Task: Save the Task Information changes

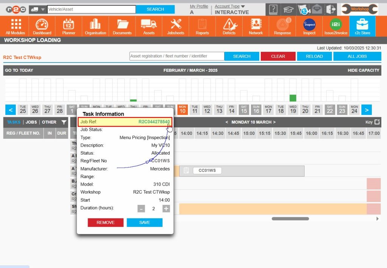Action: tap(144, 222)
